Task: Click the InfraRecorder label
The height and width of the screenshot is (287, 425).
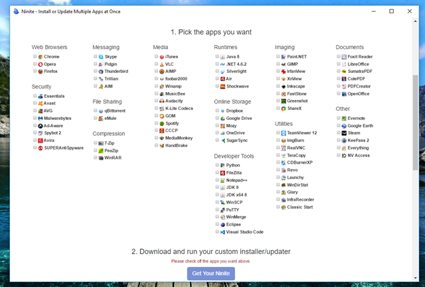Action: tap(301, 200)
